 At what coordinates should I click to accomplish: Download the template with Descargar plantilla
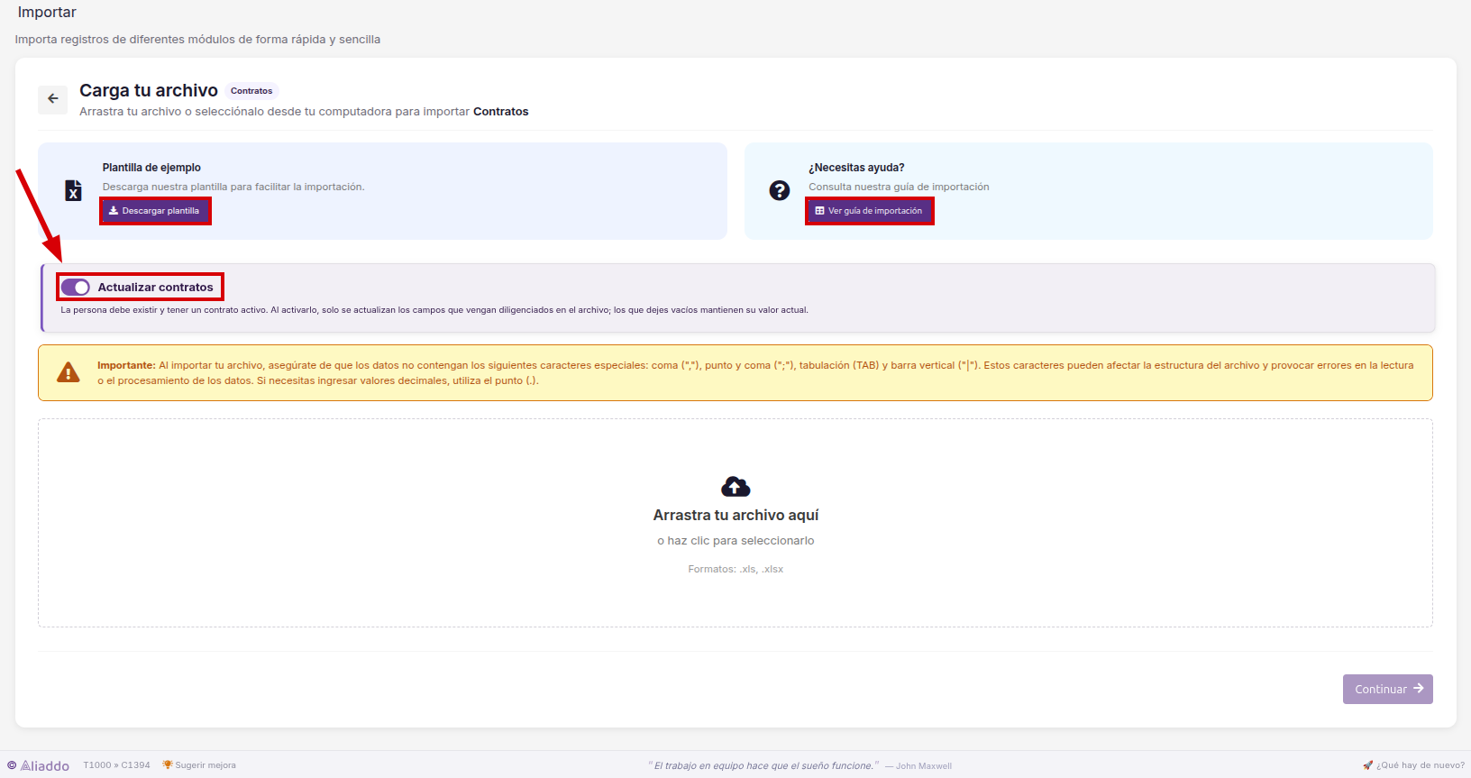[155, 211]
